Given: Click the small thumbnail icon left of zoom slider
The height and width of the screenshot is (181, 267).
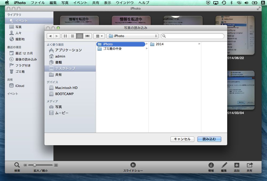Looking at the screenshot, I should coord(25,165).
